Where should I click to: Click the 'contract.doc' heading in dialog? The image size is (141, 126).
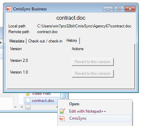pyautogui.click(x=71, y=18)
